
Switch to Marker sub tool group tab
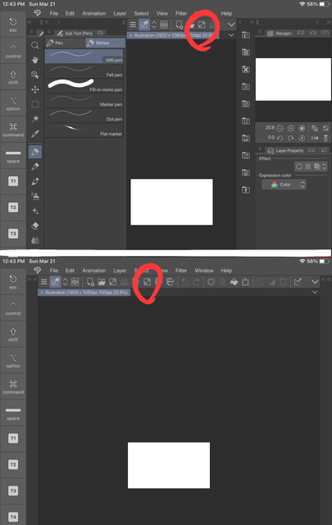pos(105,43)
